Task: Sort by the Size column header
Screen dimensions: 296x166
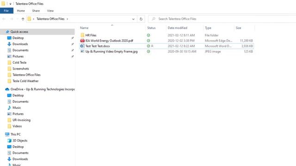Action: 239,28
